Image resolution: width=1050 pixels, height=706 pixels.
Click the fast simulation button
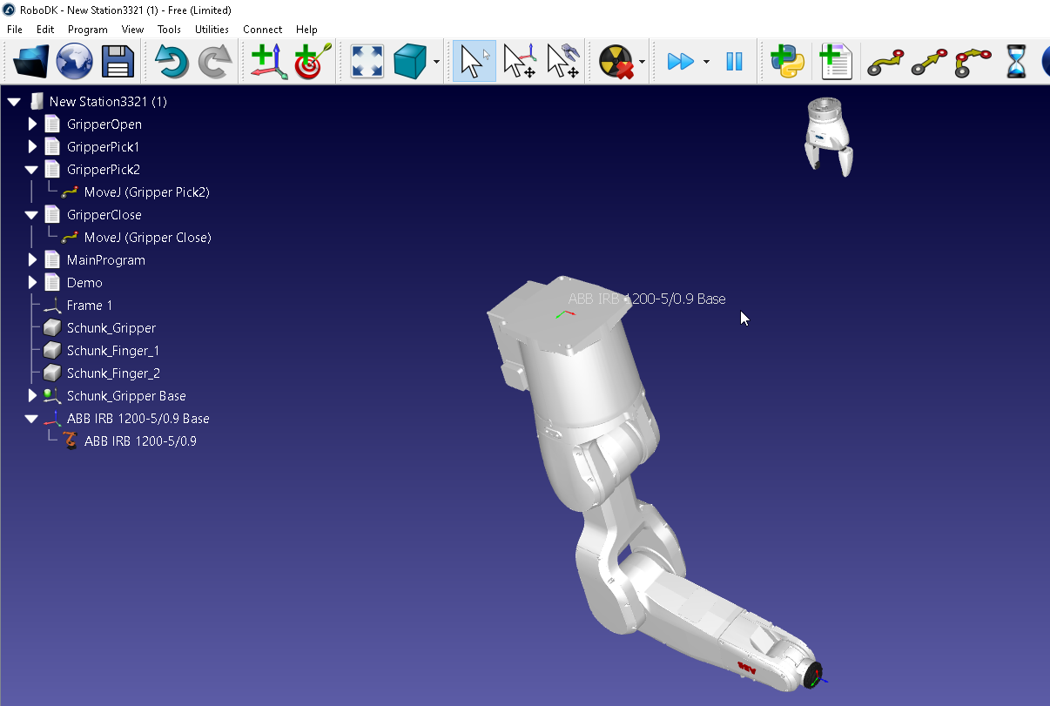[680, 62]
